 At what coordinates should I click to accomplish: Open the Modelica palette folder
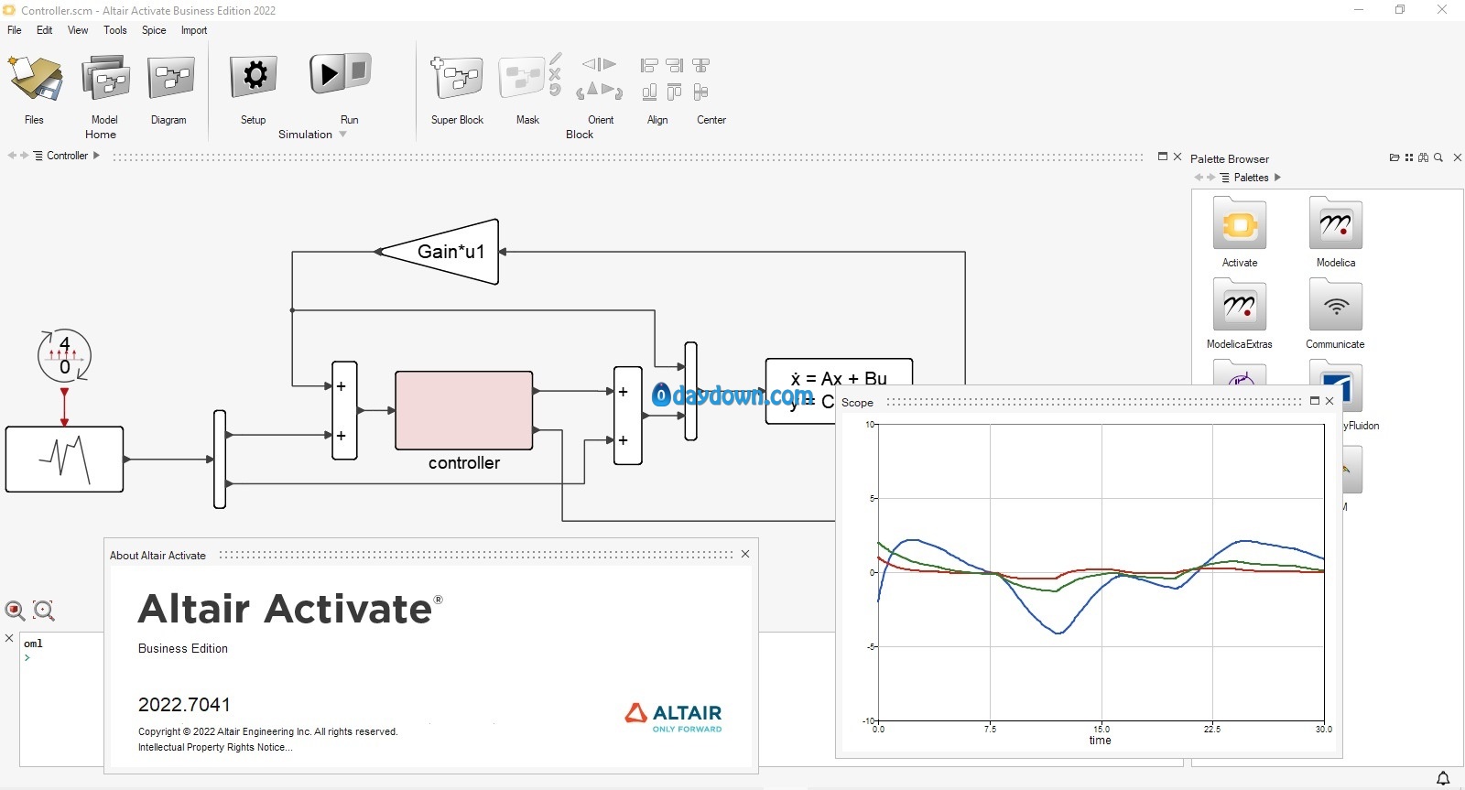tap(1336, 223)
